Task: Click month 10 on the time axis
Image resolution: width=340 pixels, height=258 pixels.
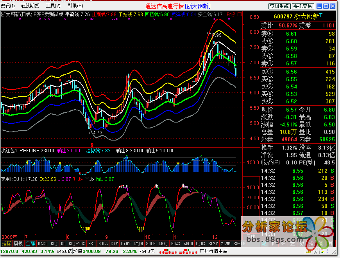Action: pos(148,237)
